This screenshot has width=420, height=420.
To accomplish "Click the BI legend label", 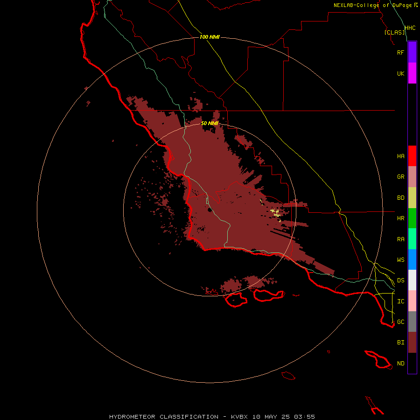I will pyautogui.click(x=400, y=343).
